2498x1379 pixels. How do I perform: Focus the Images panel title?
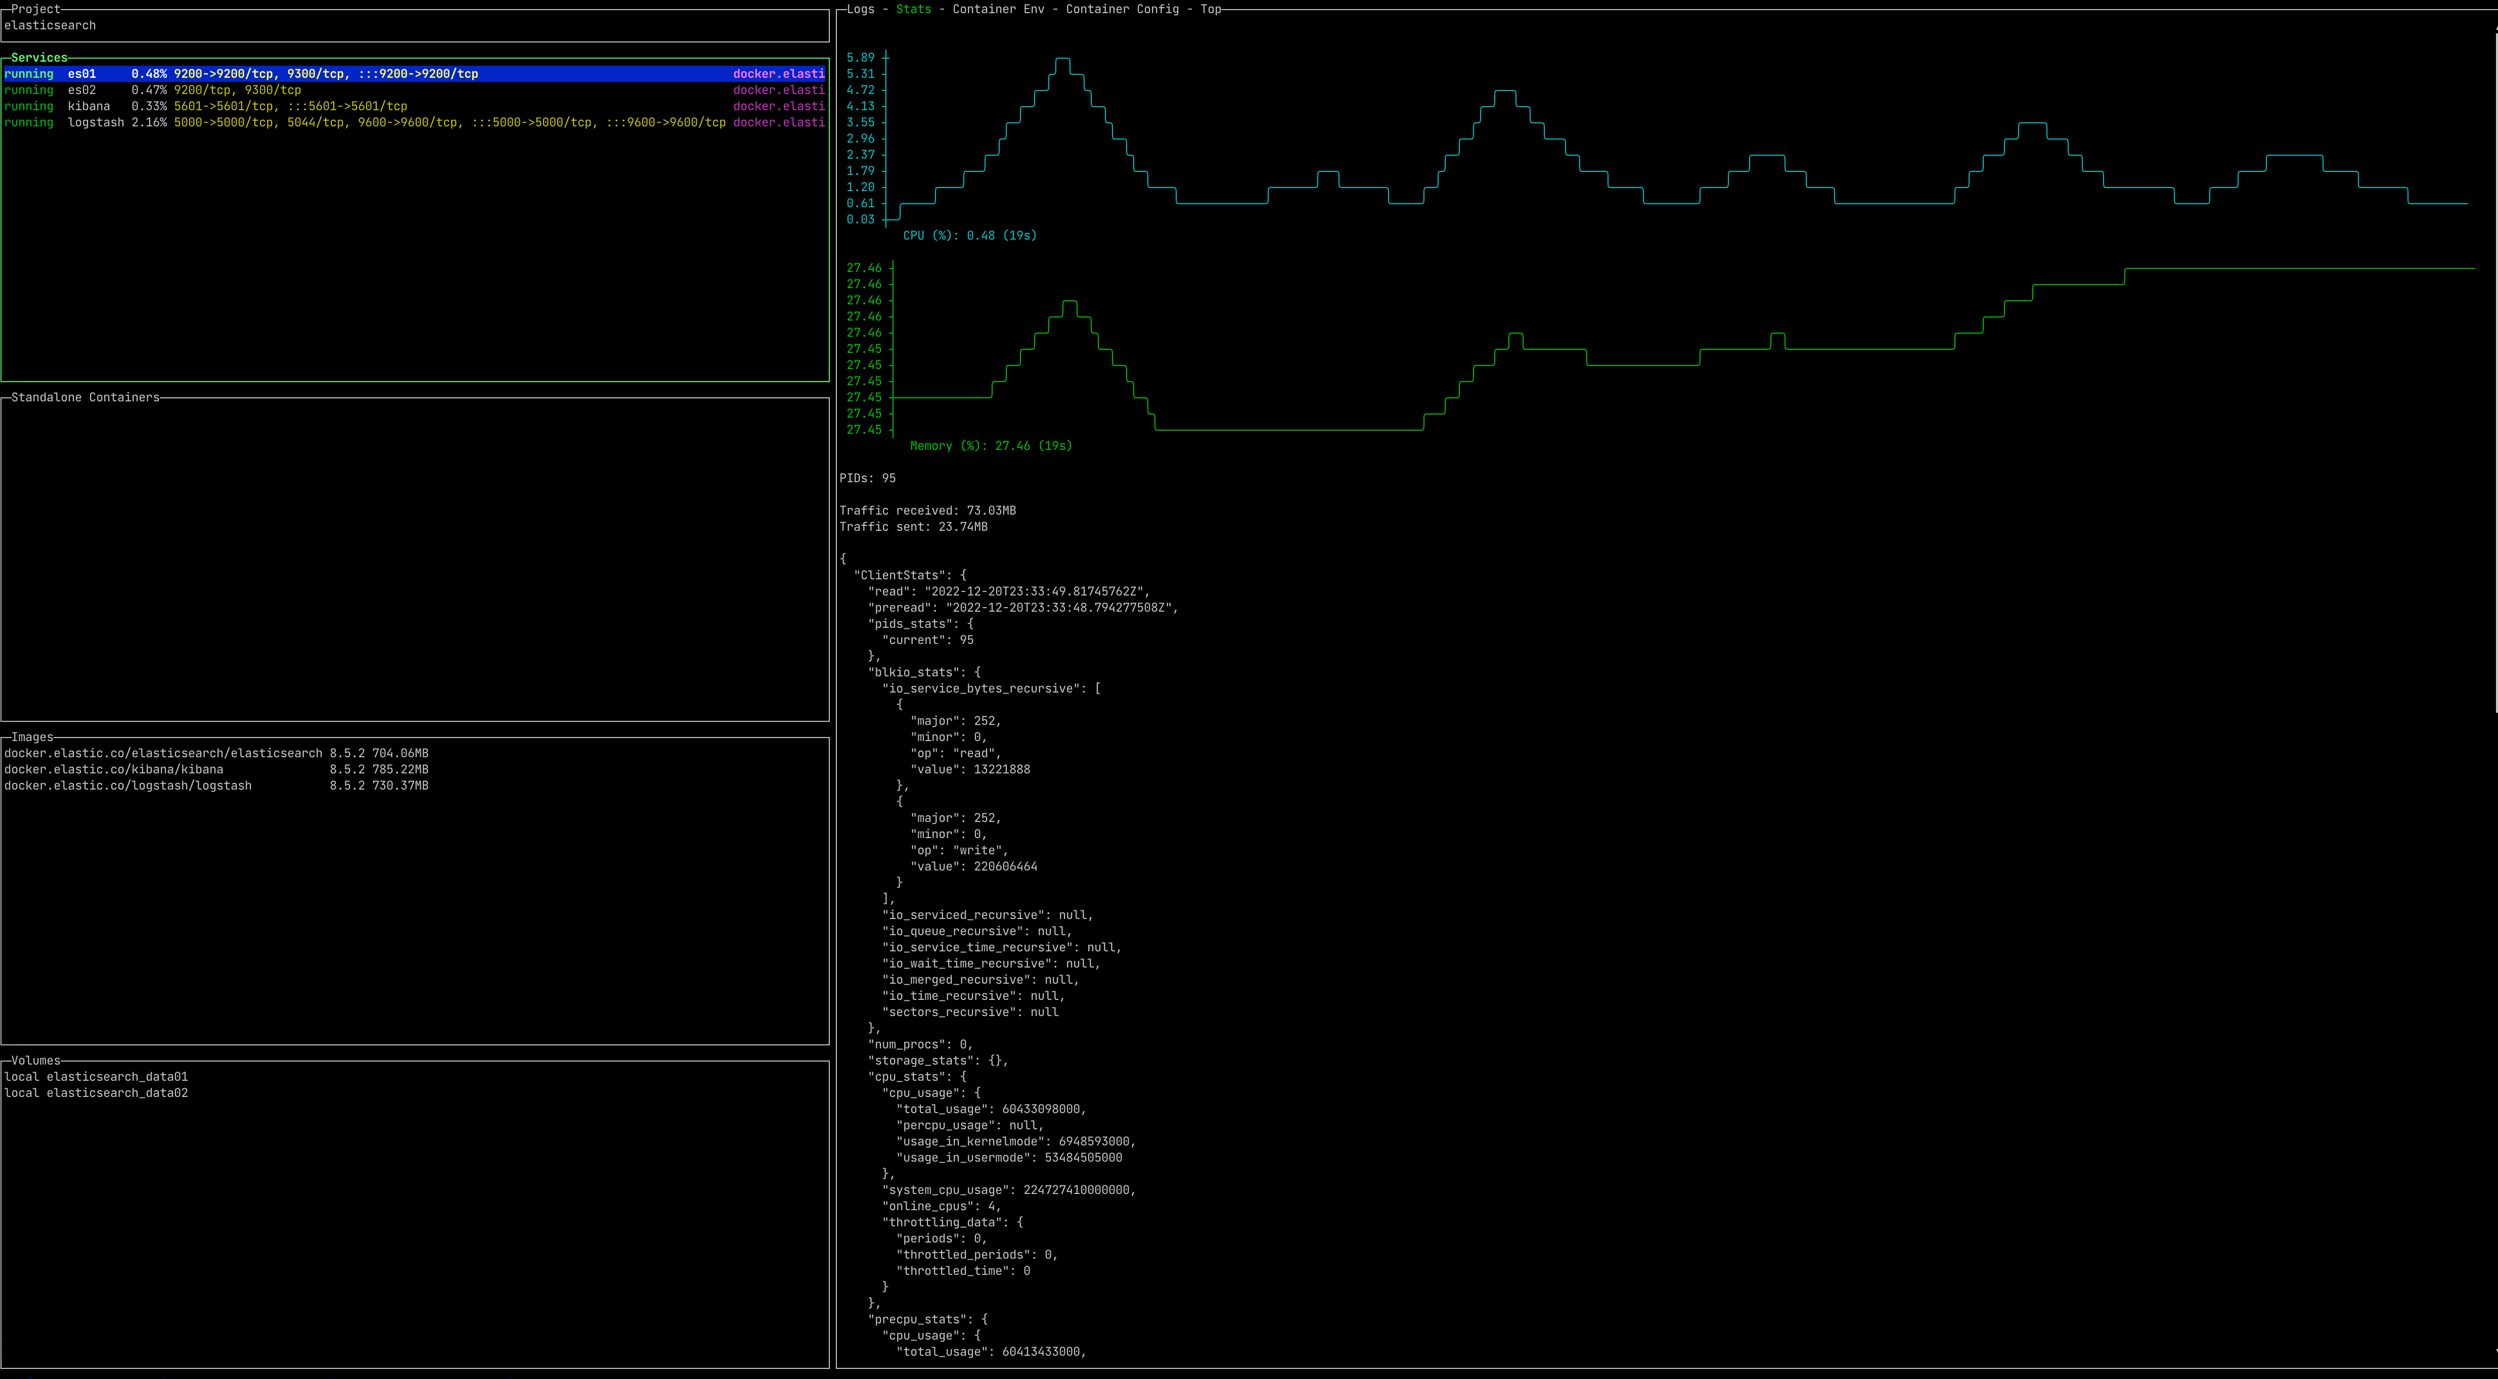32,737
